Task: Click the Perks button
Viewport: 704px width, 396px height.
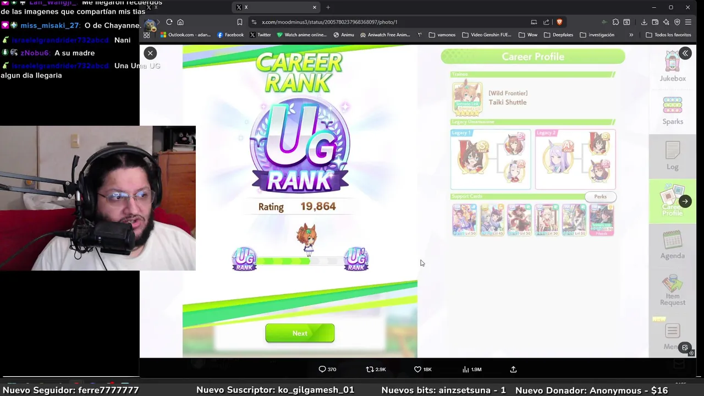Action: 600,196
